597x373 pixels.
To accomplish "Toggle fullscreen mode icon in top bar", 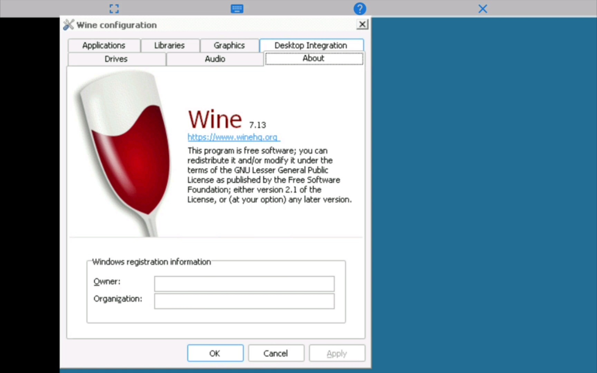I will (x=114, y=9).
